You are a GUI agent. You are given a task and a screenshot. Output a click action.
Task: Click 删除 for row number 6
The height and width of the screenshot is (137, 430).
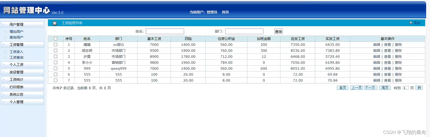[x=398, y=74]
